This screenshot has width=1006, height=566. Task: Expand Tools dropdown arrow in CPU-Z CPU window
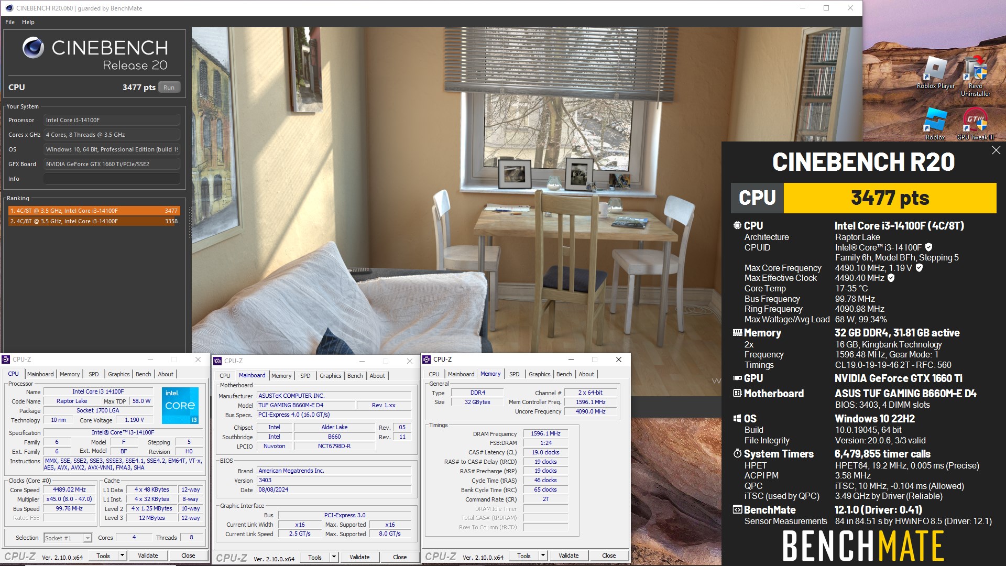pos(122,556)
